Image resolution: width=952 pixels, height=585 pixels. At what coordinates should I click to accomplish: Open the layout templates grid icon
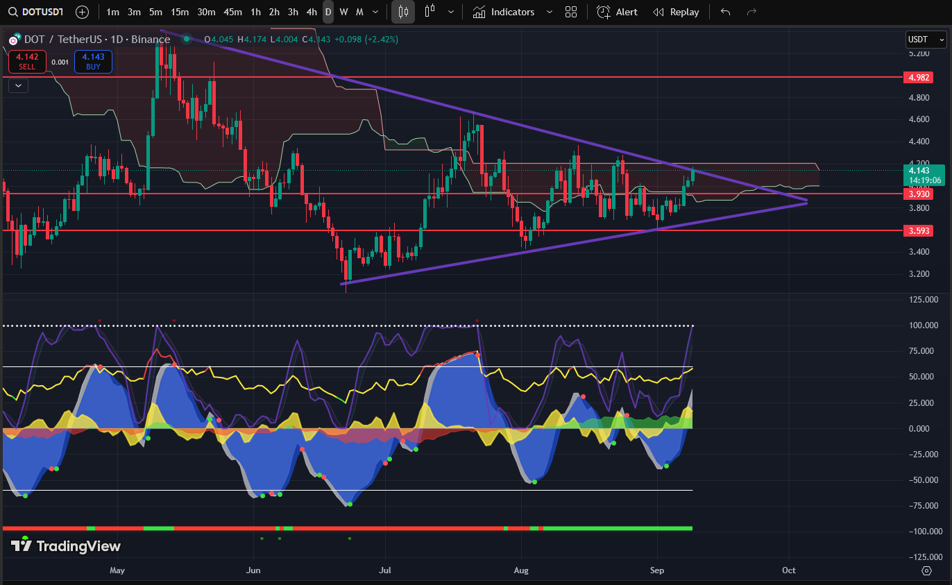[x=571, y=12]
